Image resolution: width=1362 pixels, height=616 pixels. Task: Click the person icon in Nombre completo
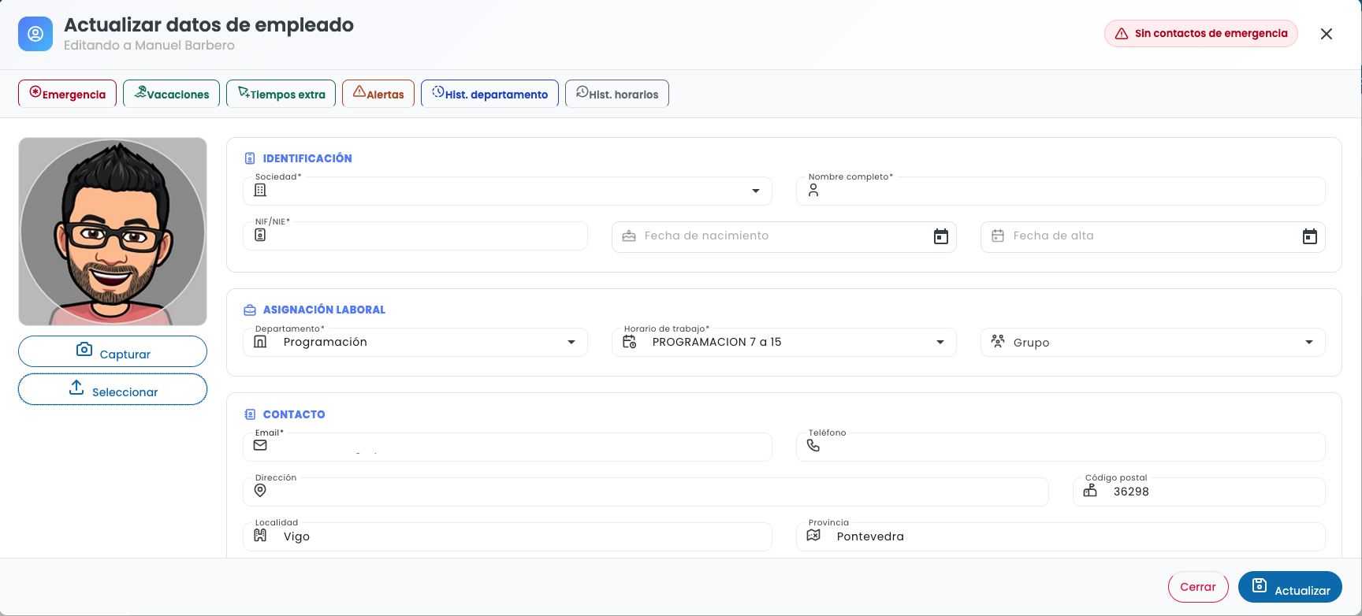pyautogui.click(x=813, y=190)
